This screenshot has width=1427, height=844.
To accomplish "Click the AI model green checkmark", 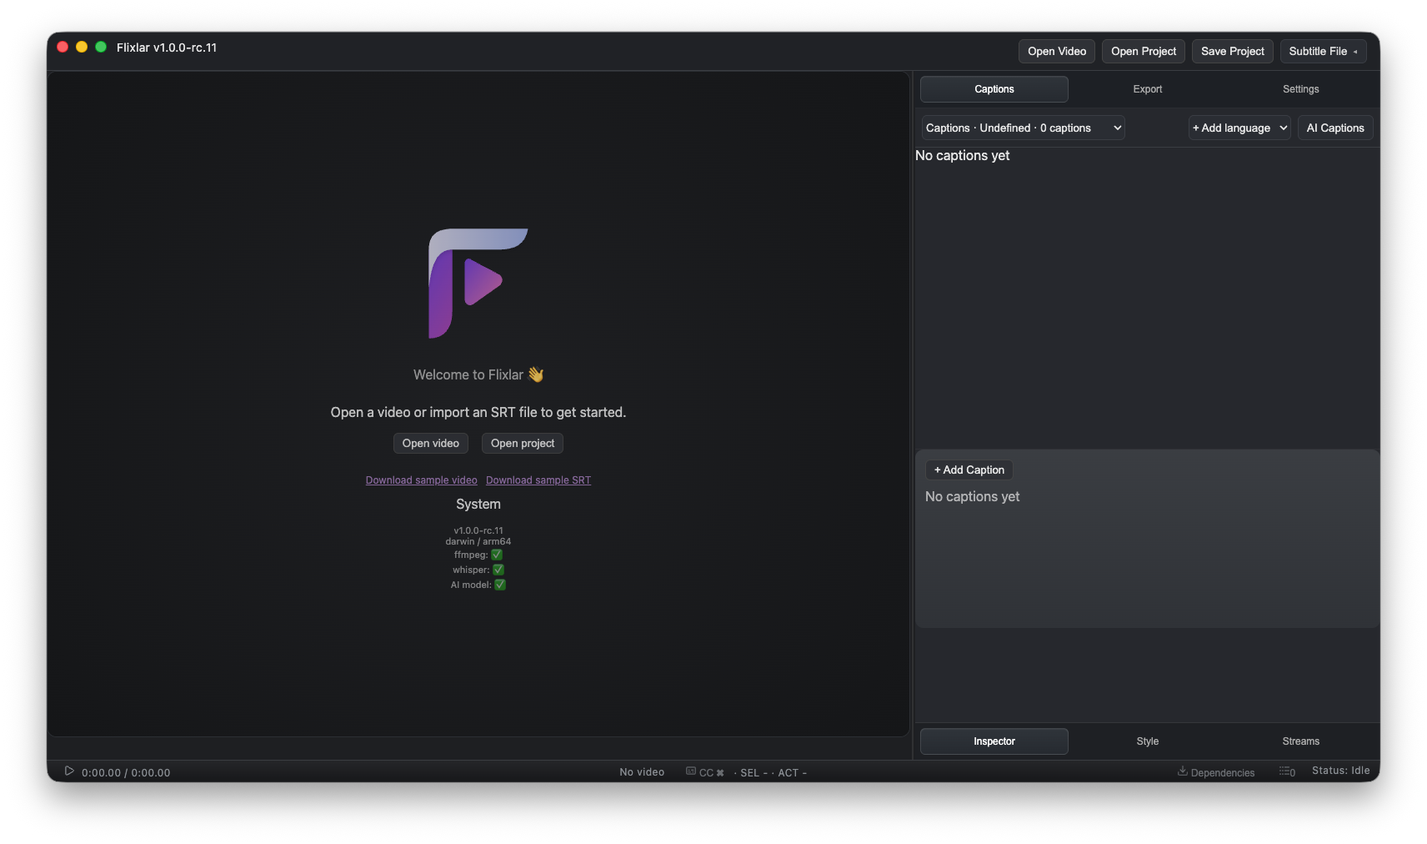I will [500, 585].
